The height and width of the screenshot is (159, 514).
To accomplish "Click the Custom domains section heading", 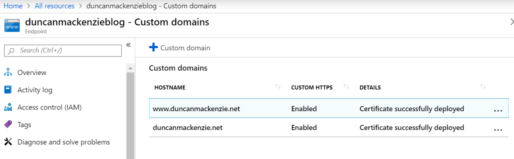I will tap(178, 68).
